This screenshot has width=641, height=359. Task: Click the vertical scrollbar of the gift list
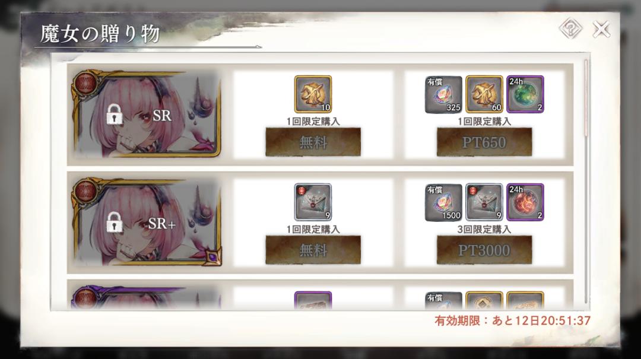tap(586, 181)
